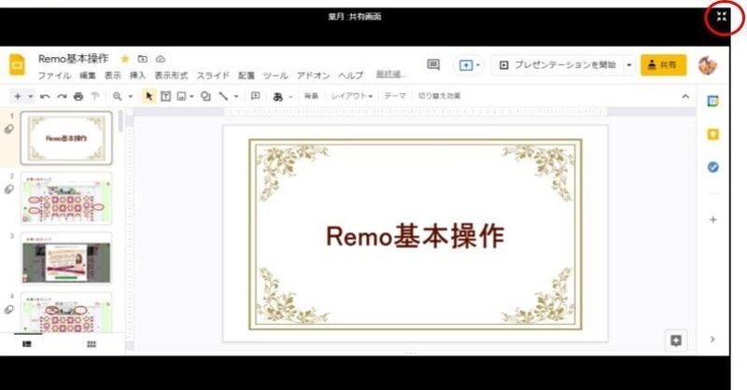Use the paint format tool
This screenshot has height=390, width=747.
click(95, 97)
